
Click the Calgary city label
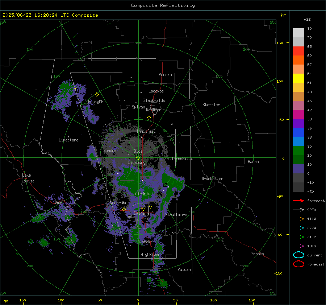pos(141,213)
